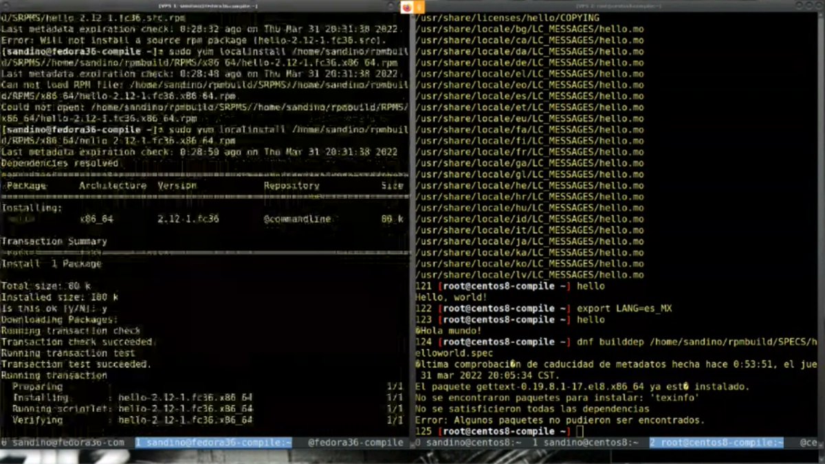Click the 'Is this ok [y/N]: y' prompt

coord(54,309)
